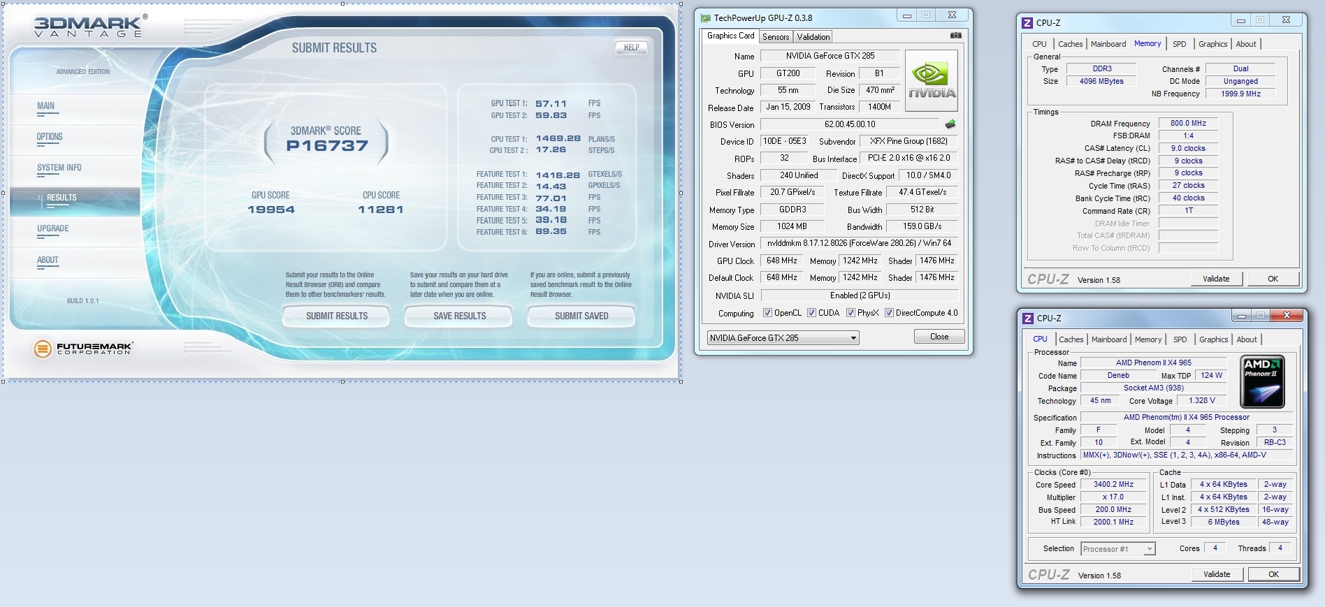
Task: Click OK in the bottom CPU-Z window
Action: [1273, 574]
